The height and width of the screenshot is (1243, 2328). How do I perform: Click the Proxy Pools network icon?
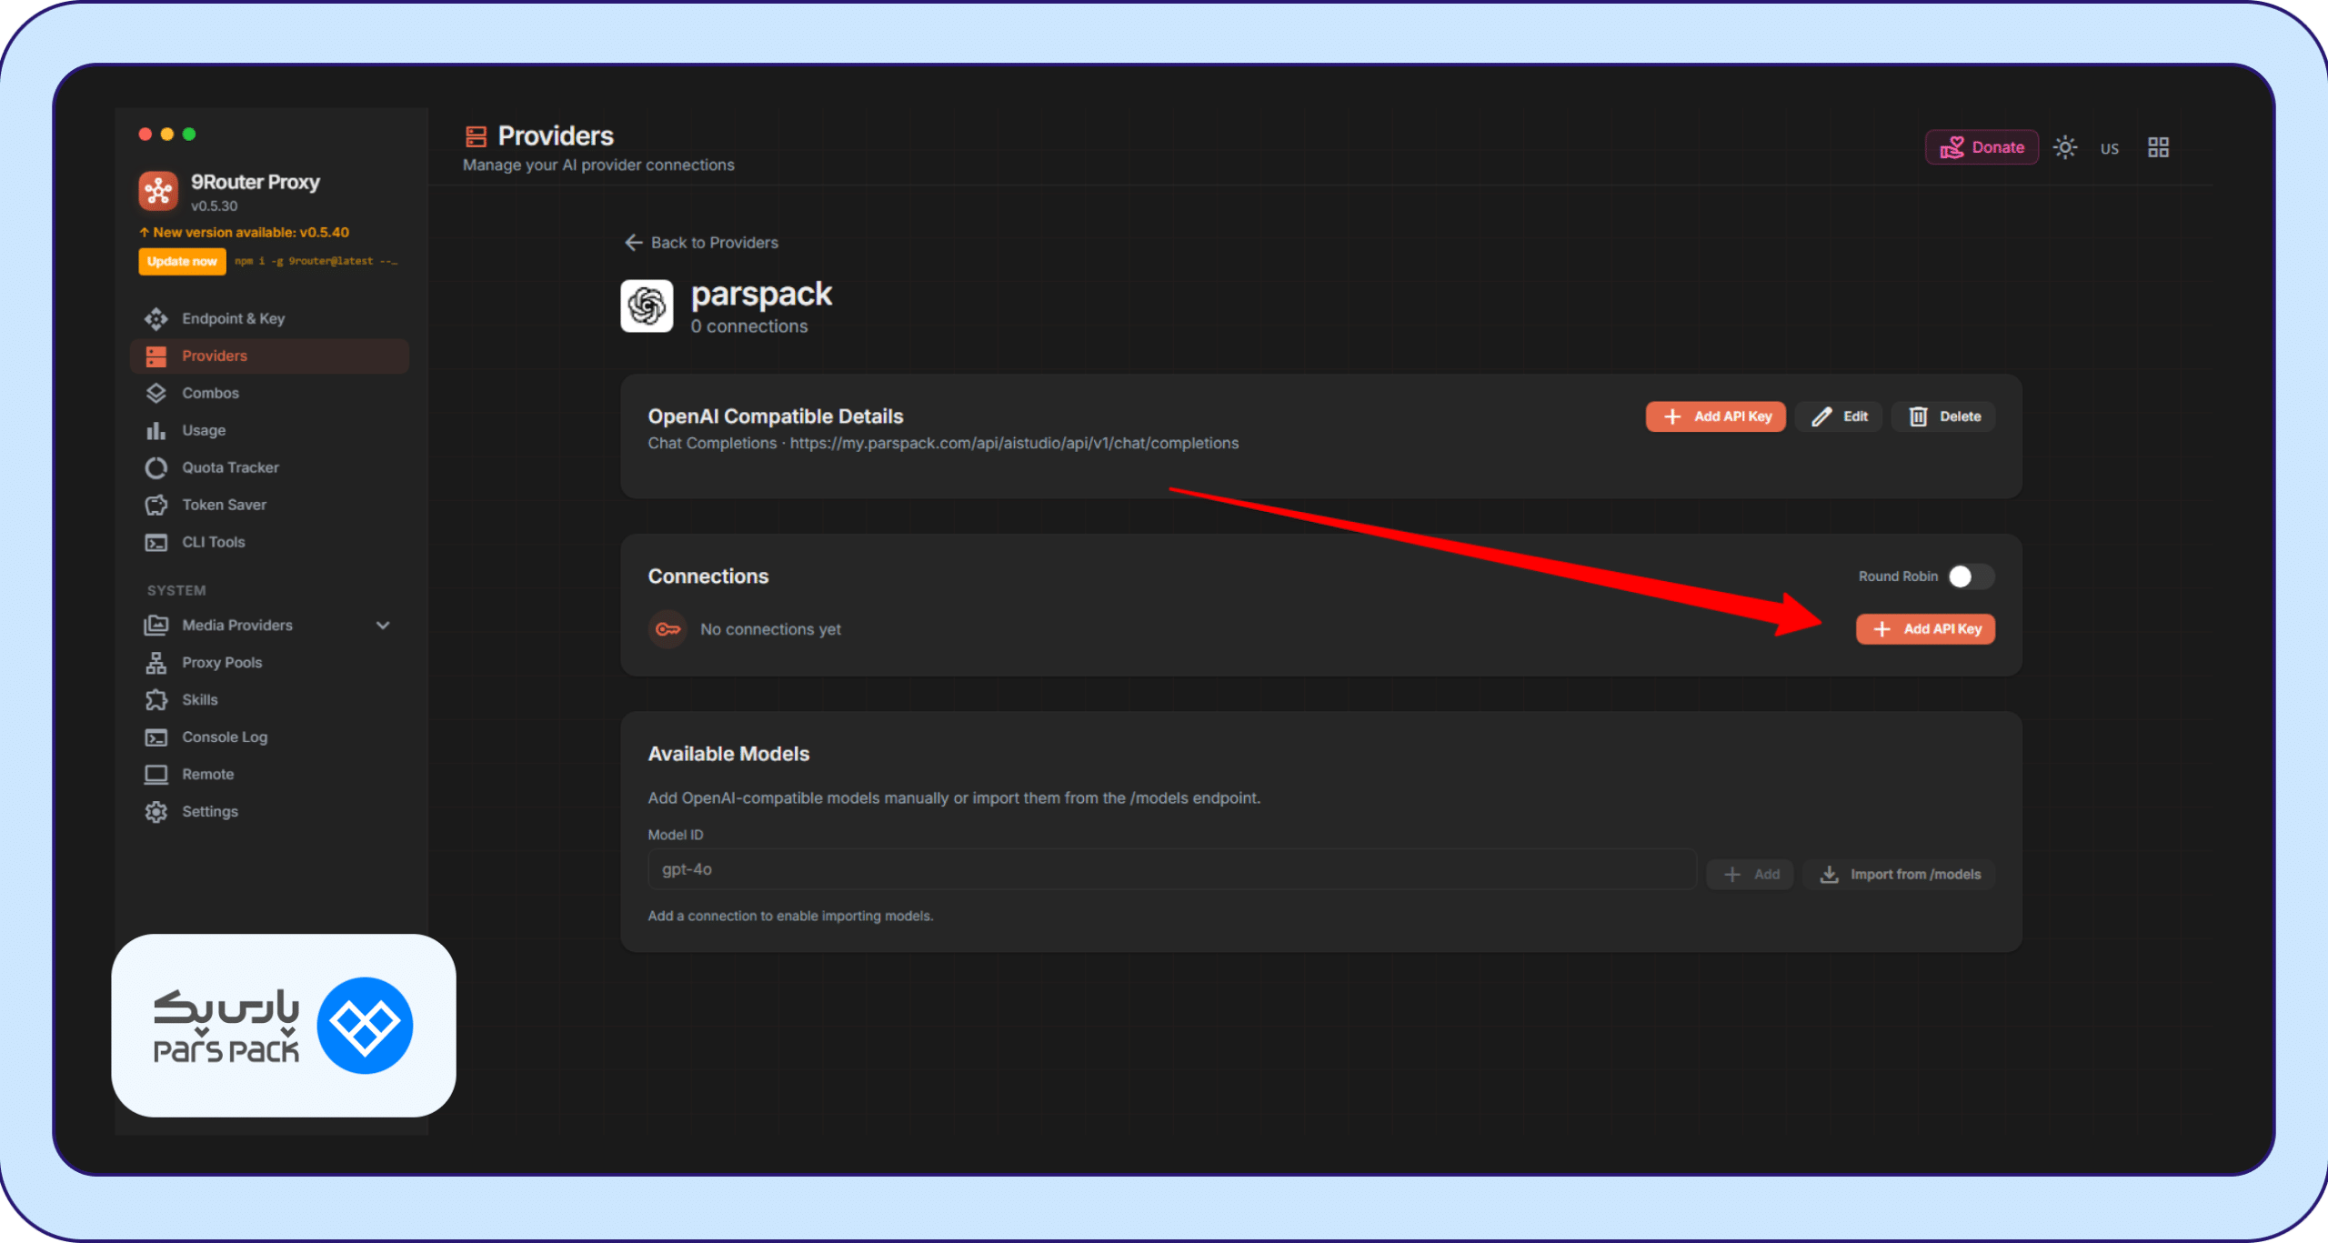click(x=156, y=663)
